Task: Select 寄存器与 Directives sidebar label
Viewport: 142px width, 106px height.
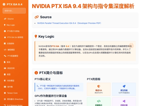Action: pyautogui.click(x=15, y=99)
